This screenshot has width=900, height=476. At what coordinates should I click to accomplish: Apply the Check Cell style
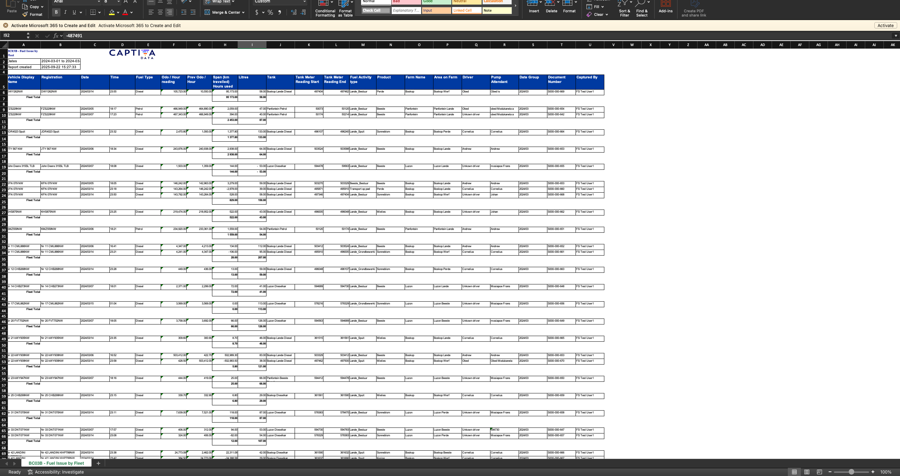pos(375,11)
